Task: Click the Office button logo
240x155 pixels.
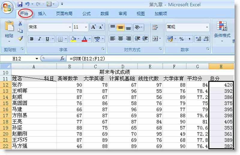Action: tap(8, 7)
